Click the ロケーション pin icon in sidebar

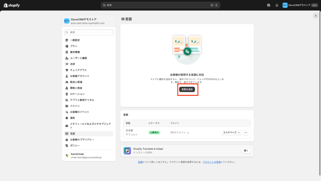[67, 94]
